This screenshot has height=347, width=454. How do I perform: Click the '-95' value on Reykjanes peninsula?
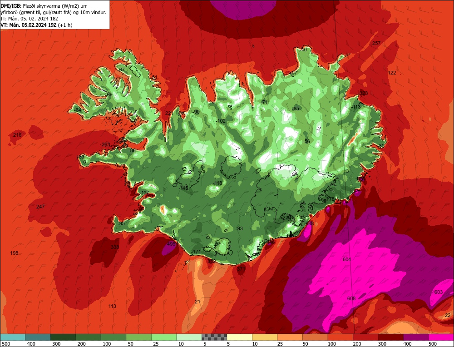point(121,223)
